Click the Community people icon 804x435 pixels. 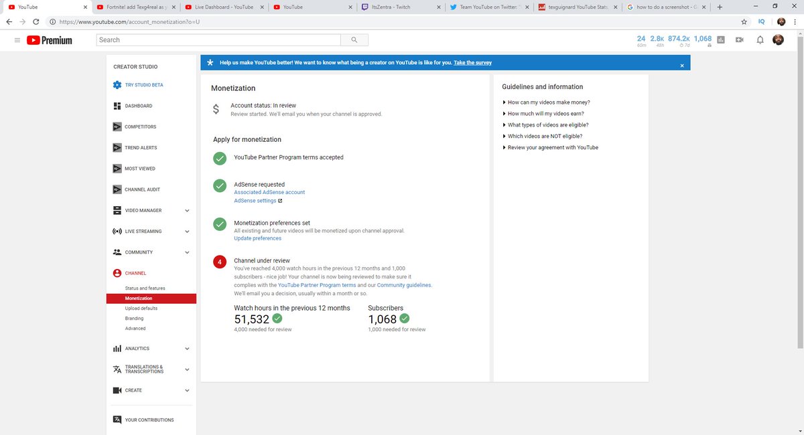point(117,252)
